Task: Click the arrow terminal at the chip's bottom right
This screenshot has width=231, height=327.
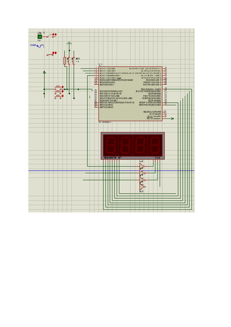Action: pyautogui.click(x=172, y=119)
